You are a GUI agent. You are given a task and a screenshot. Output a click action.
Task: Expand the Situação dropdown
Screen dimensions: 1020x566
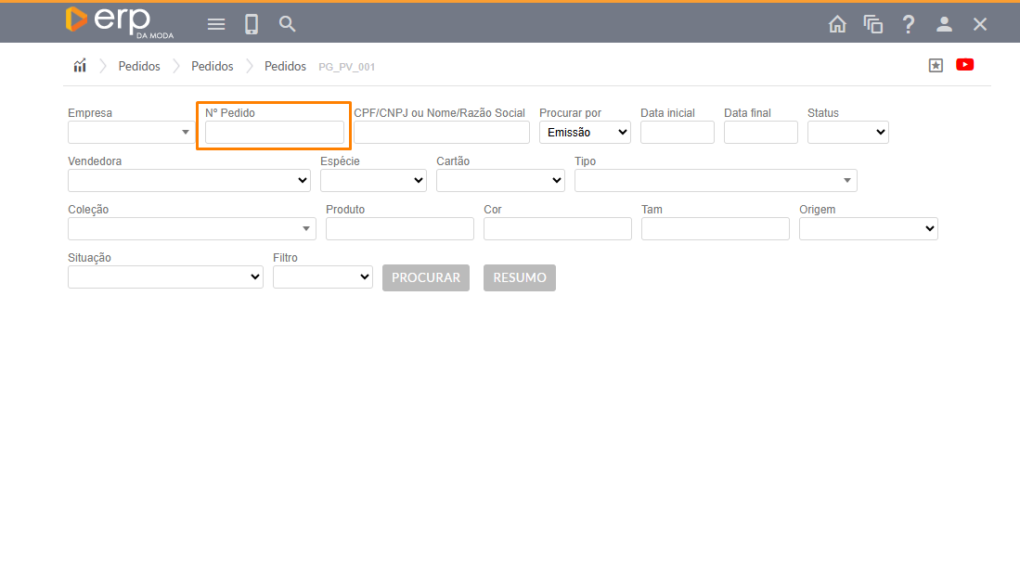point(165,277)
